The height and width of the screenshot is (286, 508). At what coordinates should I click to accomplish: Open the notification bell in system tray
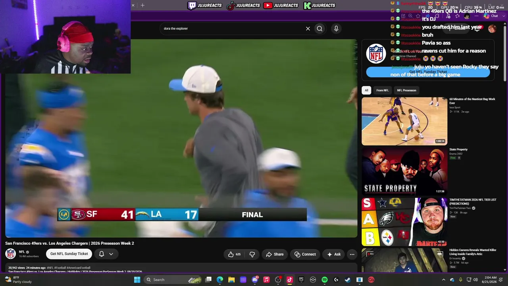502,280
